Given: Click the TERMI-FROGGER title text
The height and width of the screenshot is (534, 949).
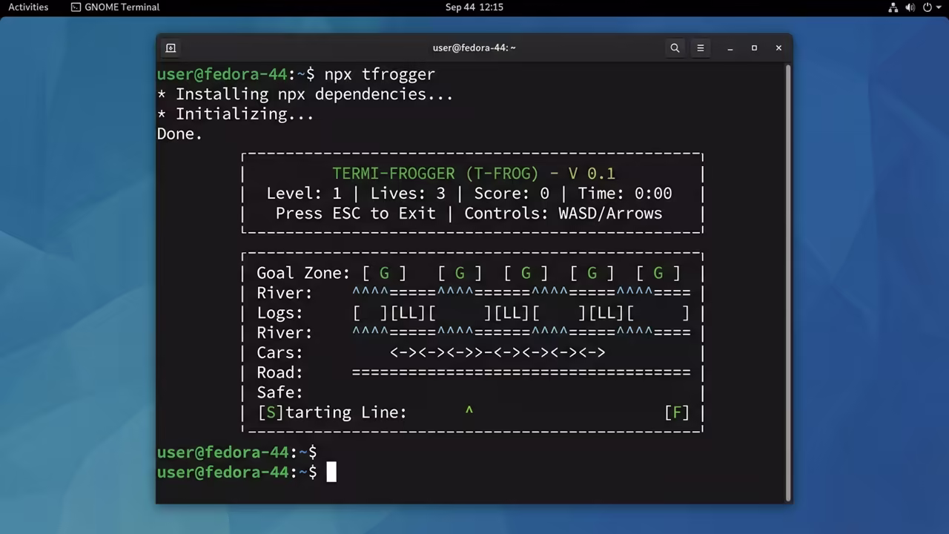Looking at the screenshot, I should [x=474, y=174].
